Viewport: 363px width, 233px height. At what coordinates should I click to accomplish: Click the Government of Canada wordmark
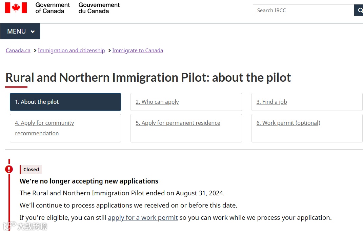(x=53, y=8)
